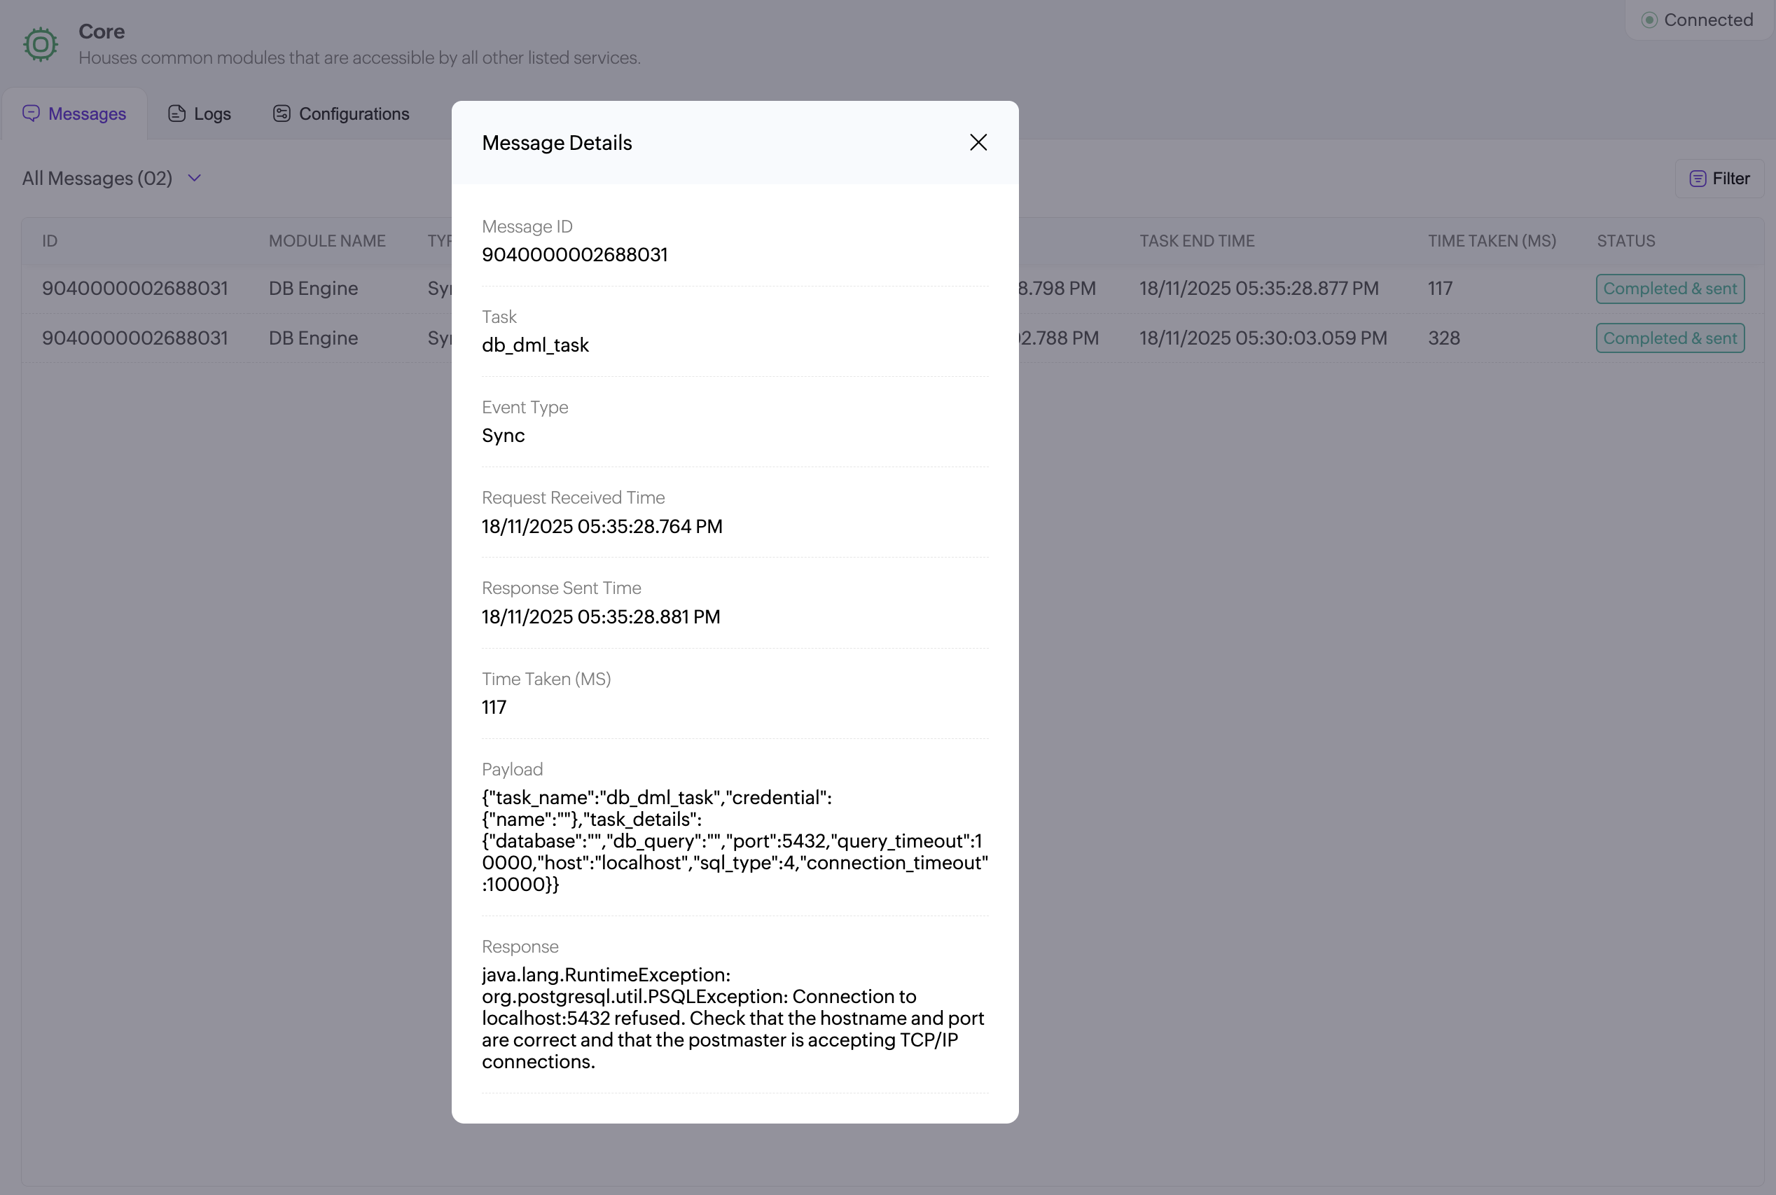The image size is (1776, 1195).
Task: Close the Message Details dialog
Action: (978, 142)
